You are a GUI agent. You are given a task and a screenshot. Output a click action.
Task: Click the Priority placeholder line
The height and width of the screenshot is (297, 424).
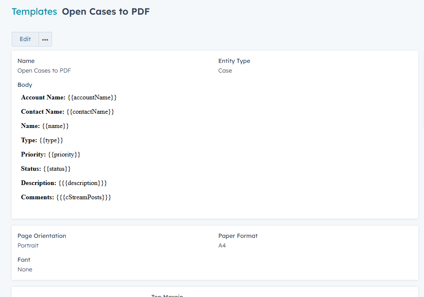(x=51, y=154)
